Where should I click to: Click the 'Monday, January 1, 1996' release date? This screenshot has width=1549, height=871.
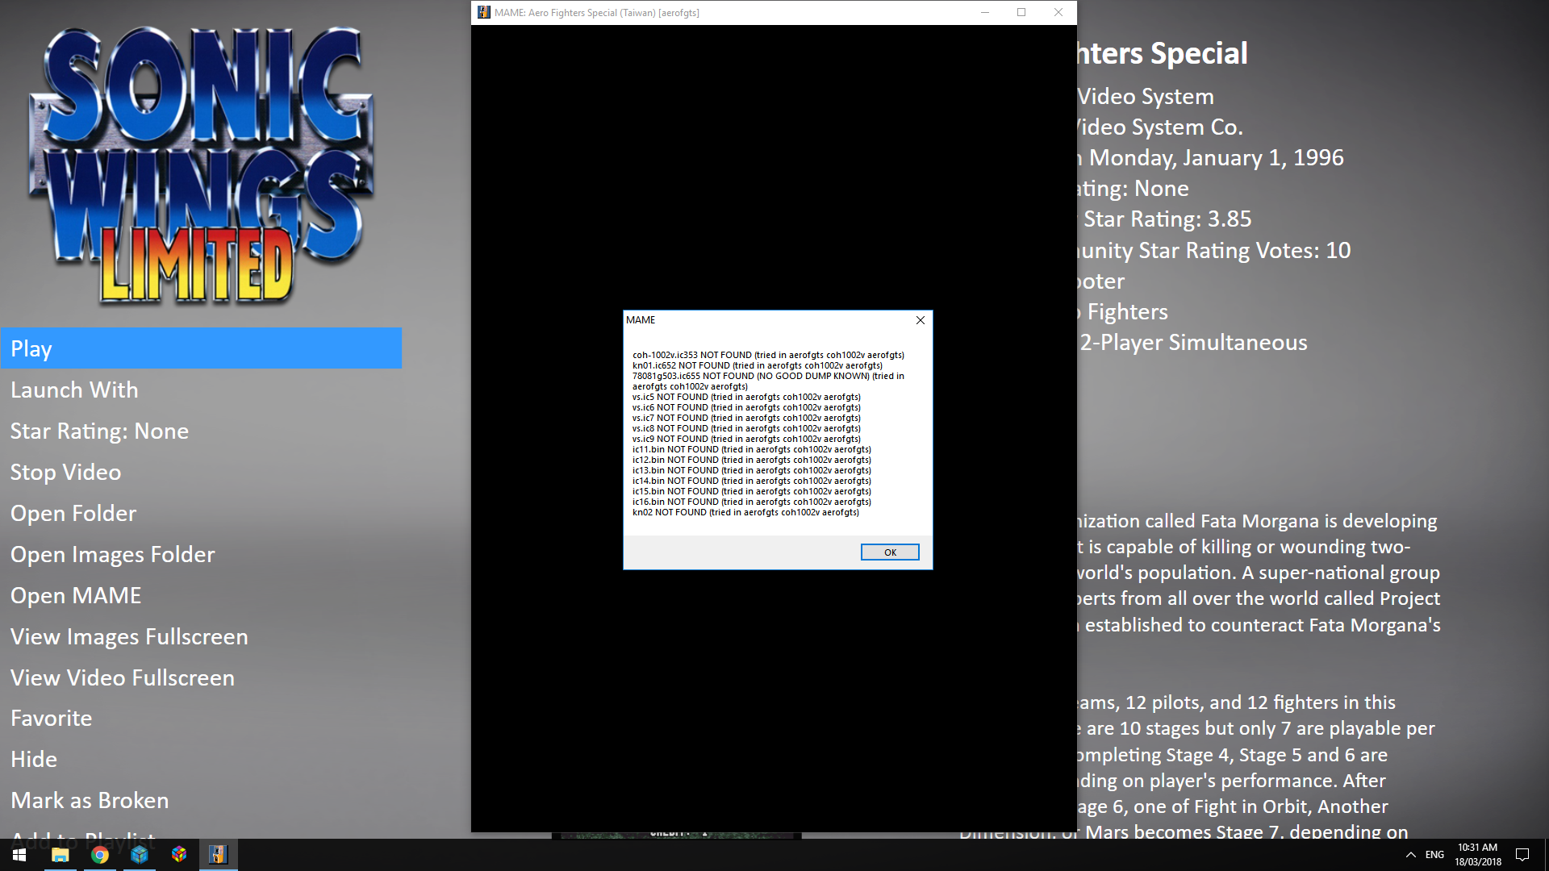pos(1216,158)
